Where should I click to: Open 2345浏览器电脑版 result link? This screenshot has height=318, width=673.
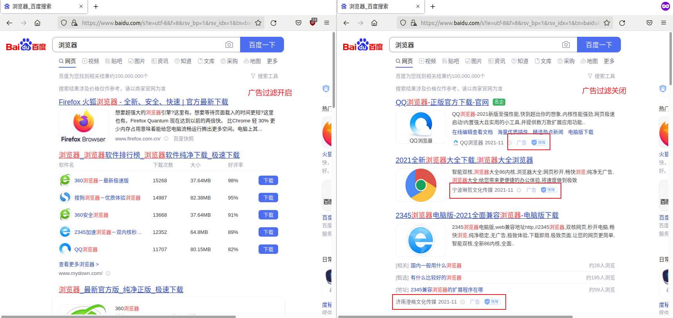click(x=477, y=215)
